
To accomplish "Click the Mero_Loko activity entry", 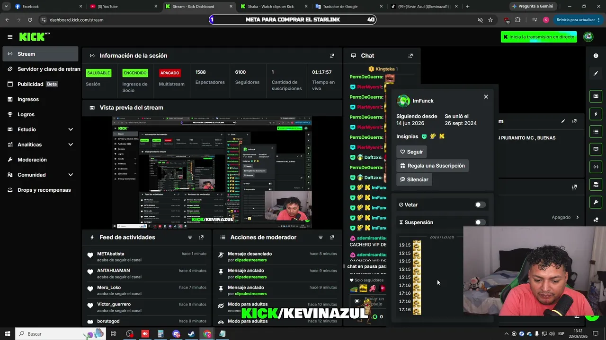I will [x=147, y=290].
